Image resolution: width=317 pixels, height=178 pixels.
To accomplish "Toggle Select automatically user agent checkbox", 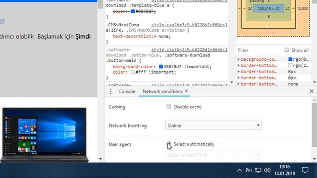I will [x=168, y=144].
